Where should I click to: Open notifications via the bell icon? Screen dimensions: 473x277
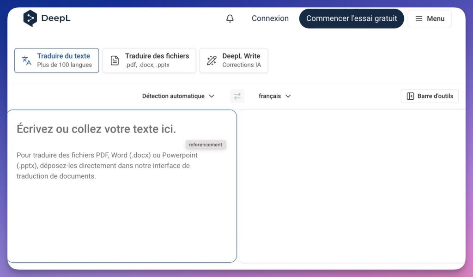[230, 18]
